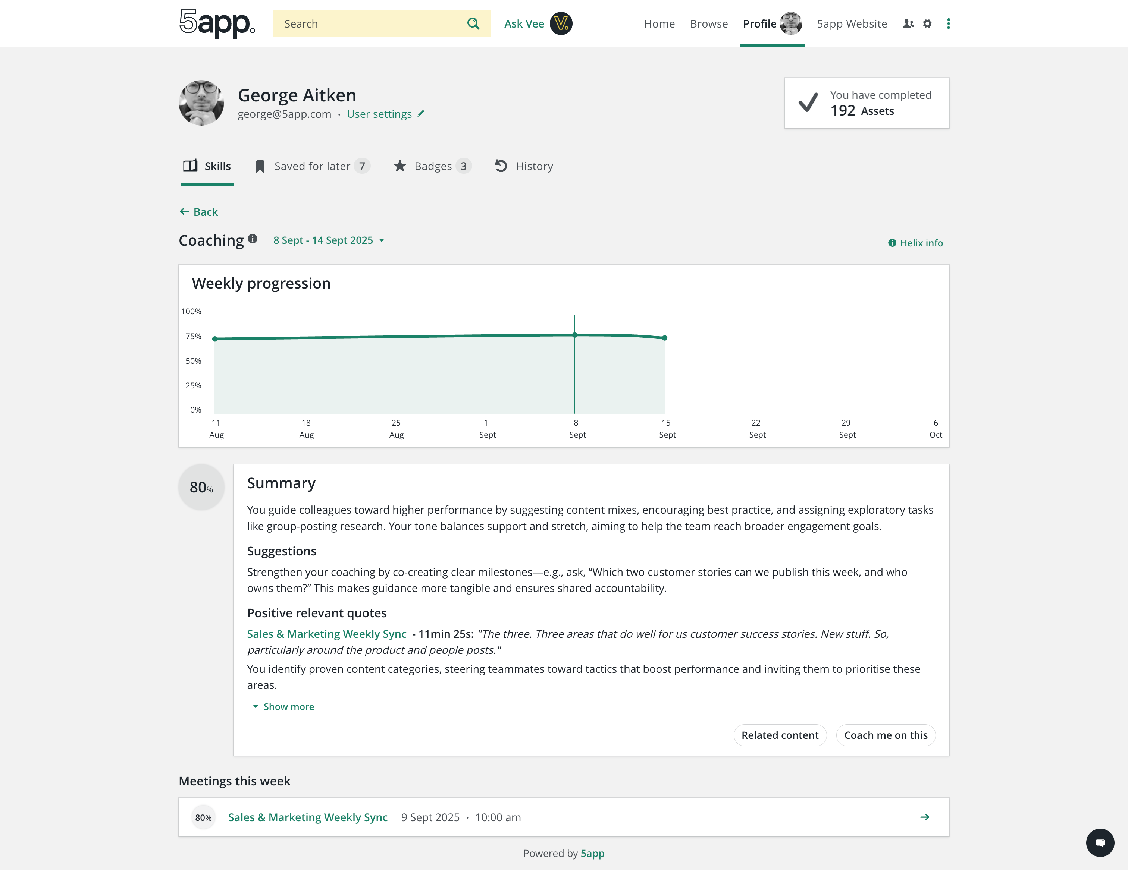Select the 8 Sept point on chart

574,335
